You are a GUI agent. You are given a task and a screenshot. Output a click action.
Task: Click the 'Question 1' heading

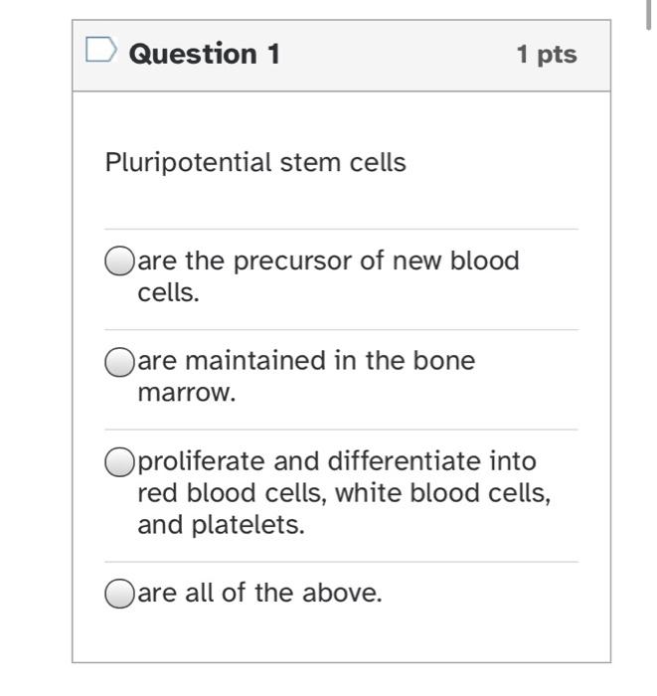pos(205,54)
